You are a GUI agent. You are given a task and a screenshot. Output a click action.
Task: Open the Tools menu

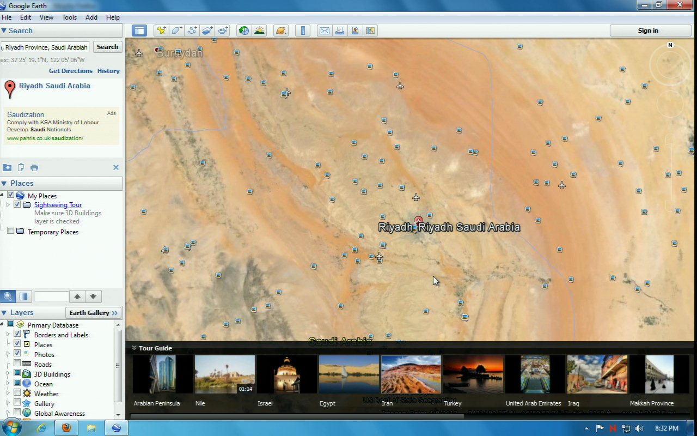tap(69, 17)
